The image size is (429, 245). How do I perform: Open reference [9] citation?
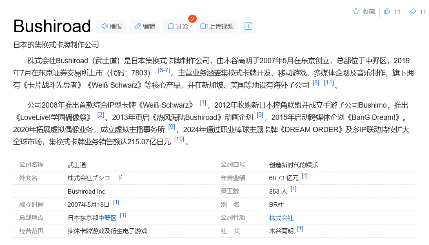tap(171, 127)
